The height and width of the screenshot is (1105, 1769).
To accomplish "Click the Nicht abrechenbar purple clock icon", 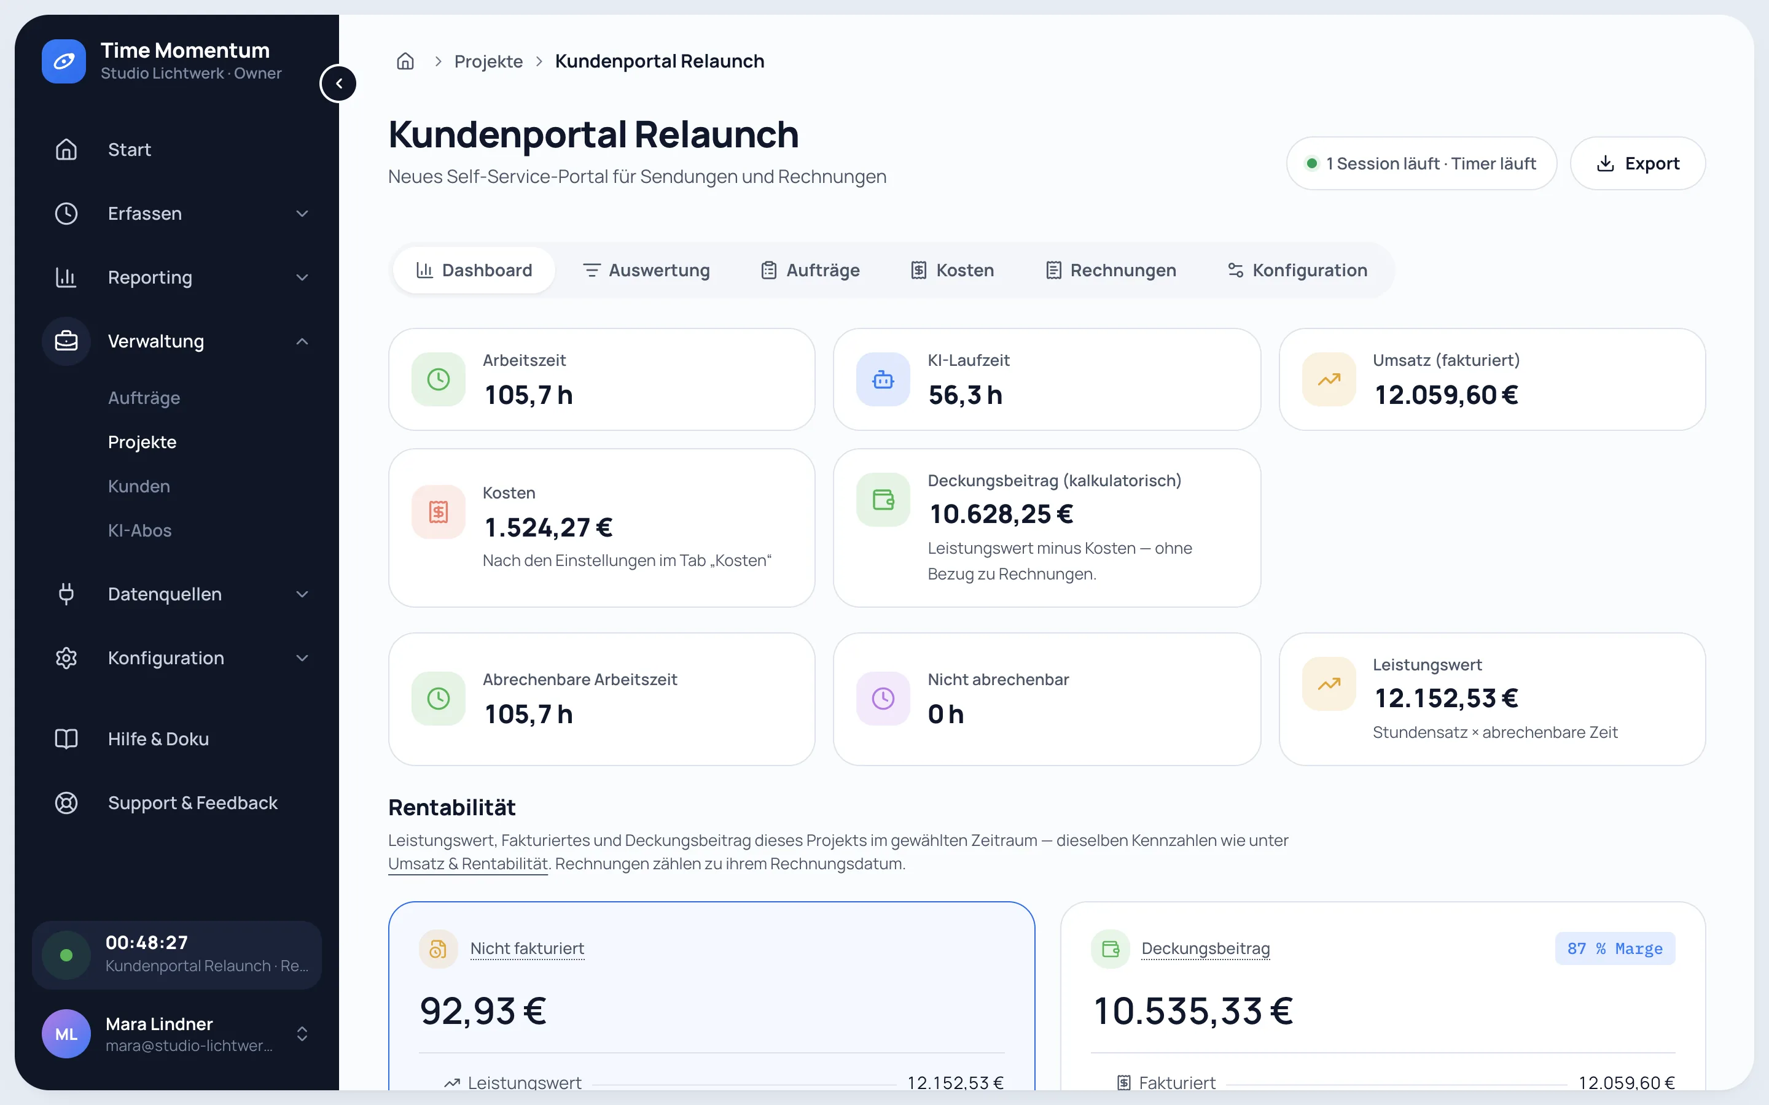I will tap(883, 699).
